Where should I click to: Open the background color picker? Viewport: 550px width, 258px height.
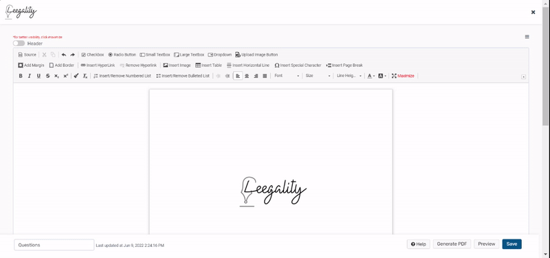[382, 76]
